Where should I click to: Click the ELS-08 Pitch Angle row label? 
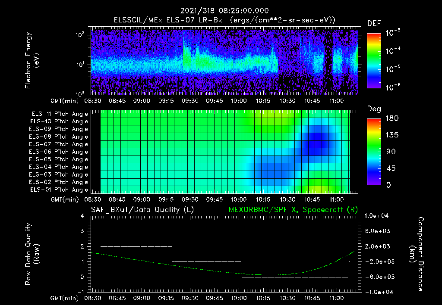[59, 137]
